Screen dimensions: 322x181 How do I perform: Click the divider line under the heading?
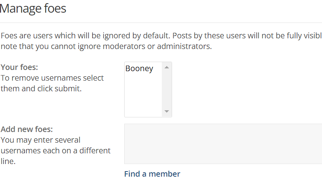(158, 23)
